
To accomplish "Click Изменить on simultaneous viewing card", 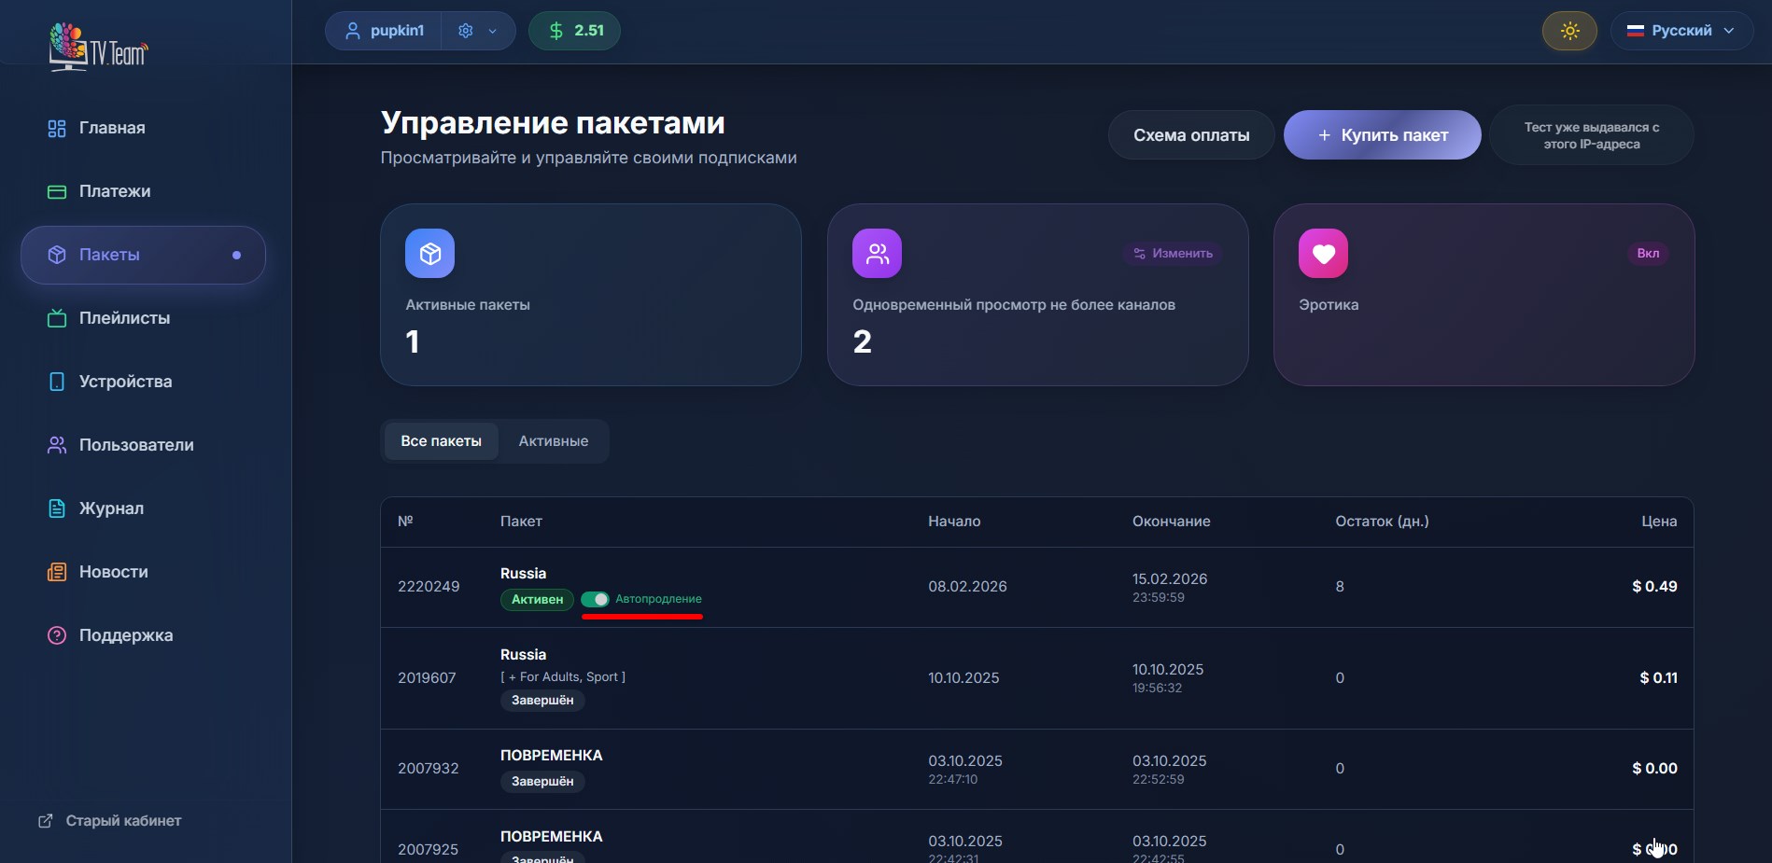I will pos(1173,254).
